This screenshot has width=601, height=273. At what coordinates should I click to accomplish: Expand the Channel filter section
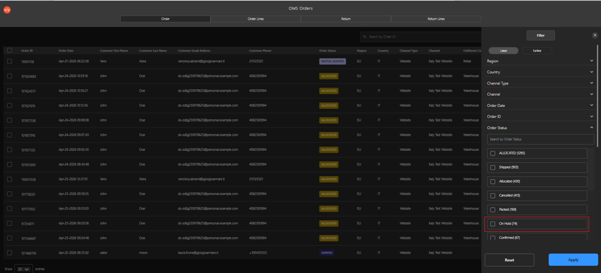pos(541,95)
